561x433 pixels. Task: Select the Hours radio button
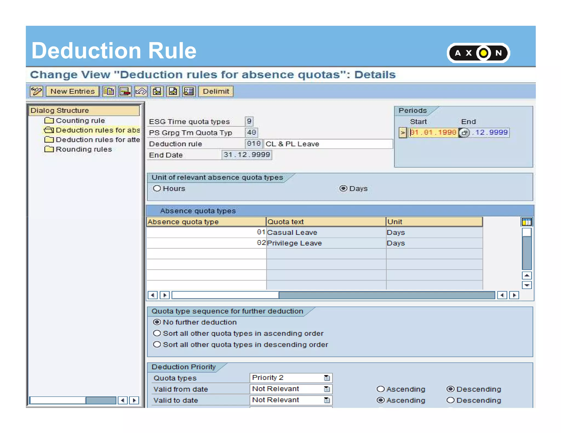157,188
